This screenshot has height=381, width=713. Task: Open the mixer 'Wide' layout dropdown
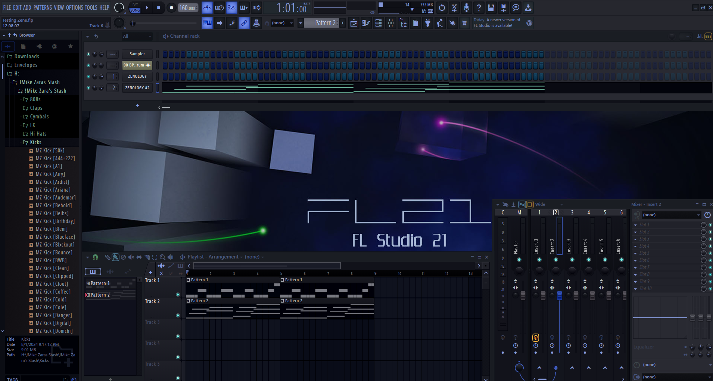pyautogui.click(x=549, y=204)
